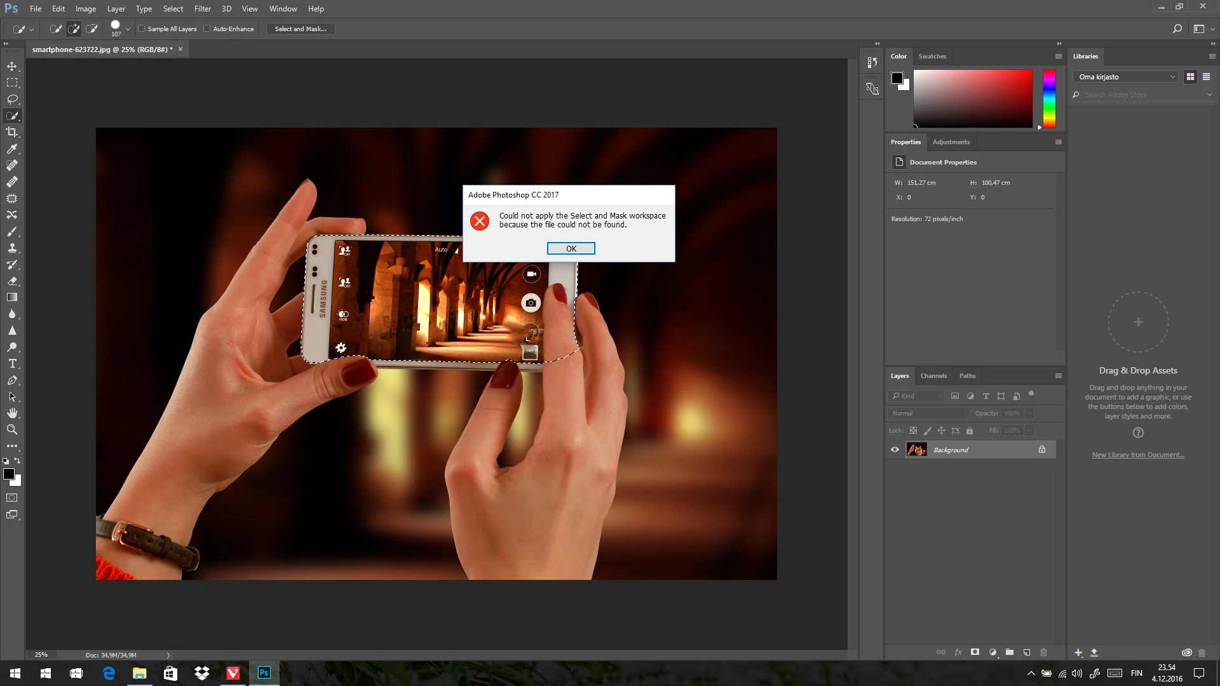
Task: Select the Crop tool
Action: coord(12,132)
